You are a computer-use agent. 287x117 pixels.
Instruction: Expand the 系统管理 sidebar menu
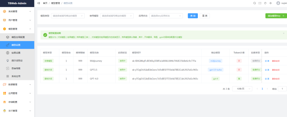17,11
